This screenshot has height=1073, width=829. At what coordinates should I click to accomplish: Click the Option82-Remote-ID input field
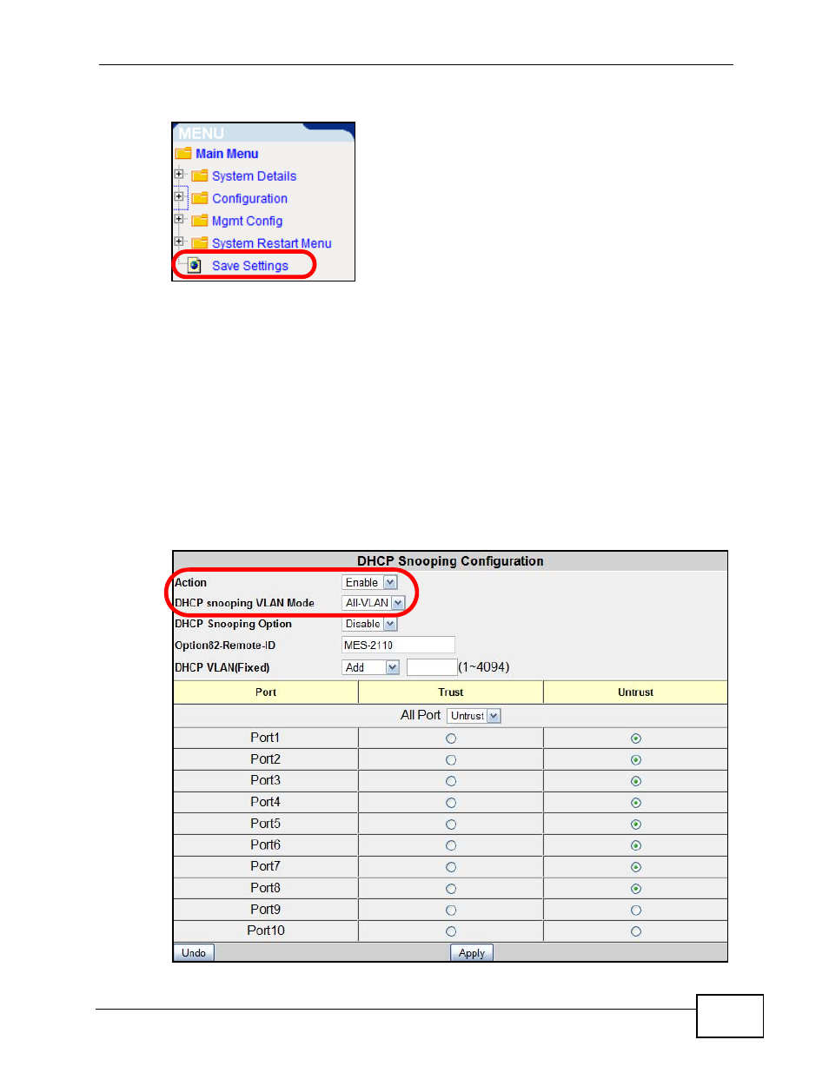click(x=398, y=645)
